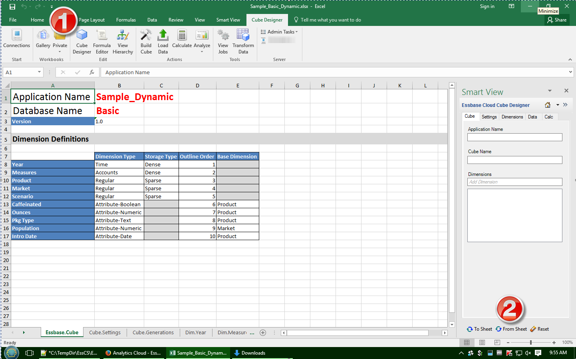Open the View Jobs tool
This screenshot has height=359, width=576.
(223, 42)
